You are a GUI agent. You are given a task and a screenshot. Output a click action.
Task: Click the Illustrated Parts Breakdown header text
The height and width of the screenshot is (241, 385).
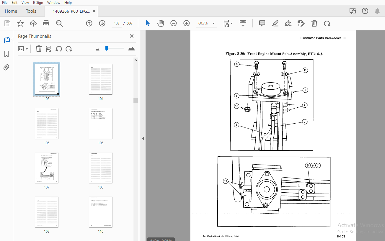321,38
